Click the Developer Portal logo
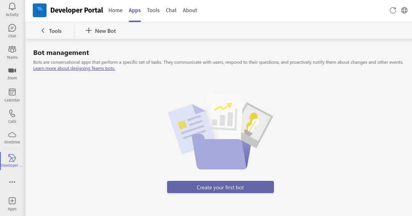Image resolution: width=412 pixels, height=216 pixels. click(x=40, y=10)
